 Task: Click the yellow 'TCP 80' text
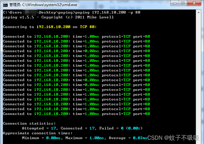click(x=87, y=27)
